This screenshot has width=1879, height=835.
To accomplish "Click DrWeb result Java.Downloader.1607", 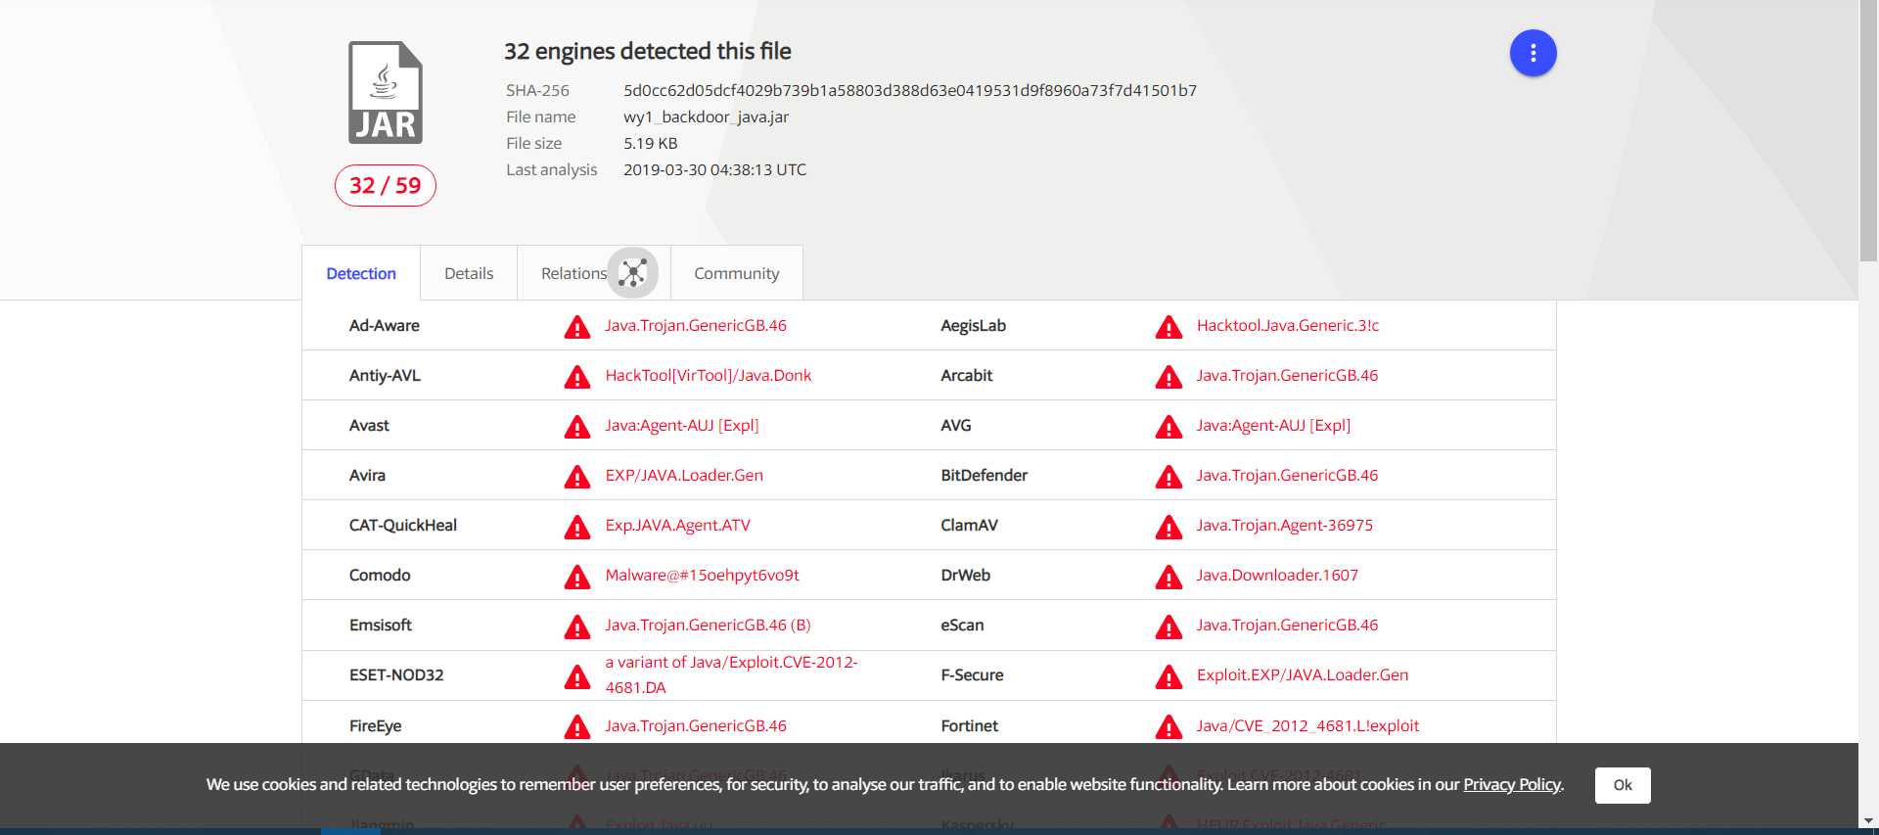I will click(x=1277, y=575).
